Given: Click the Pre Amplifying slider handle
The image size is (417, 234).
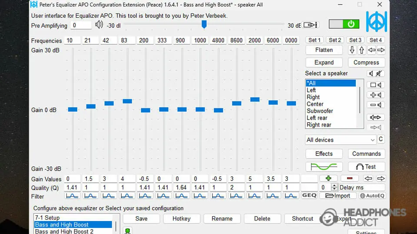Looking at the screenshot, I should [x=204, y=24].
